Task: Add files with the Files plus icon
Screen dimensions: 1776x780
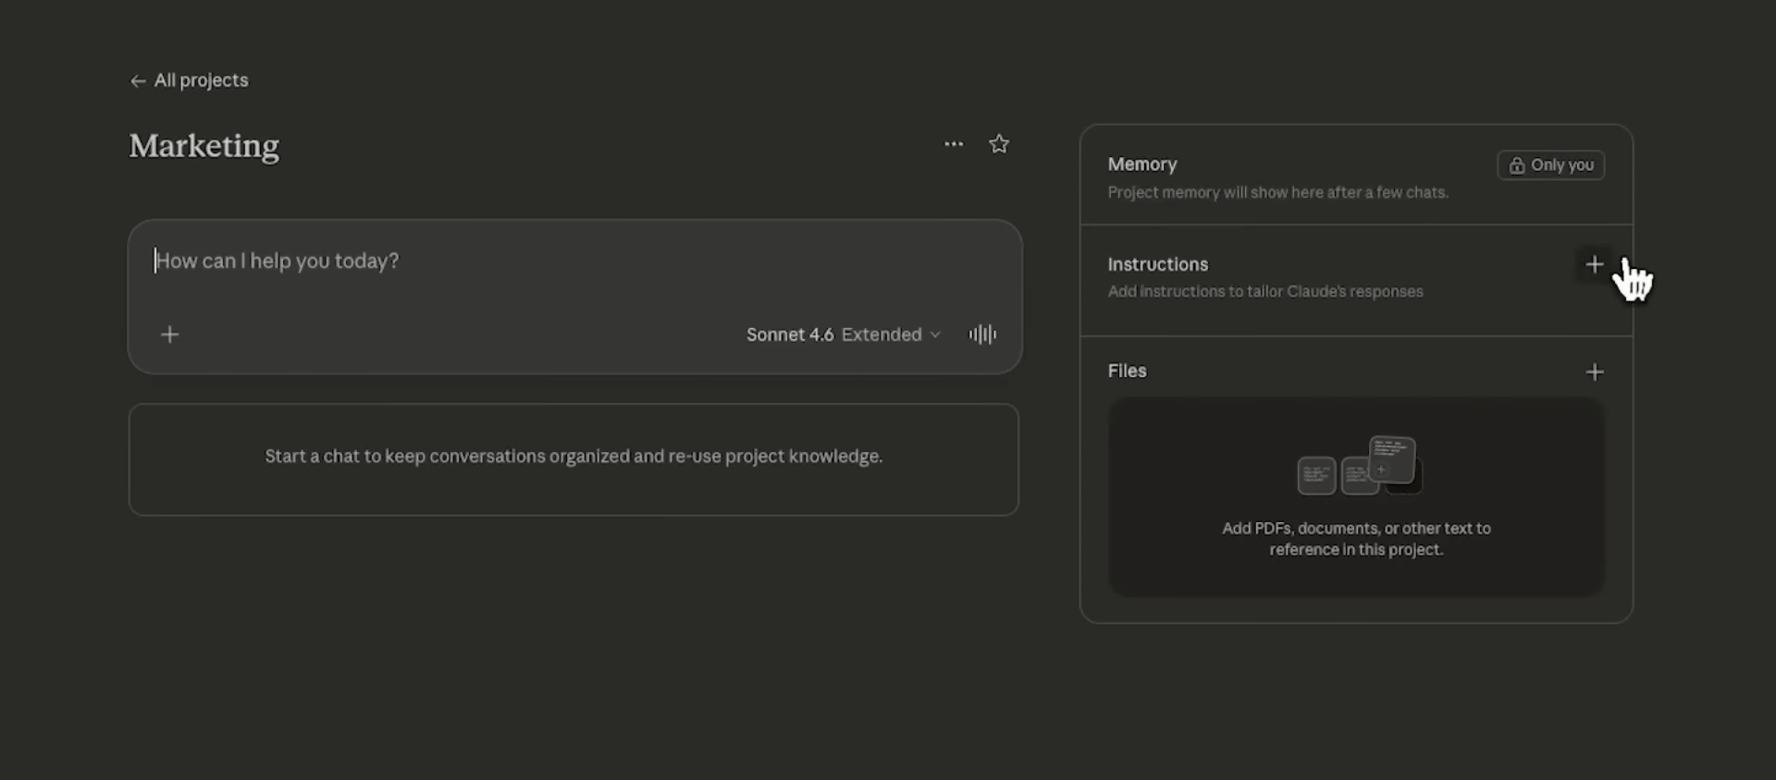Action: click(x=1594, y=372)
